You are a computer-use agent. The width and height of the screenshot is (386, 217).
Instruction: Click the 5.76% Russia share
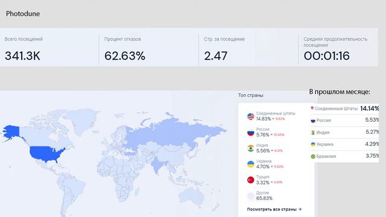pyautogui.click(x=263, y=135)
